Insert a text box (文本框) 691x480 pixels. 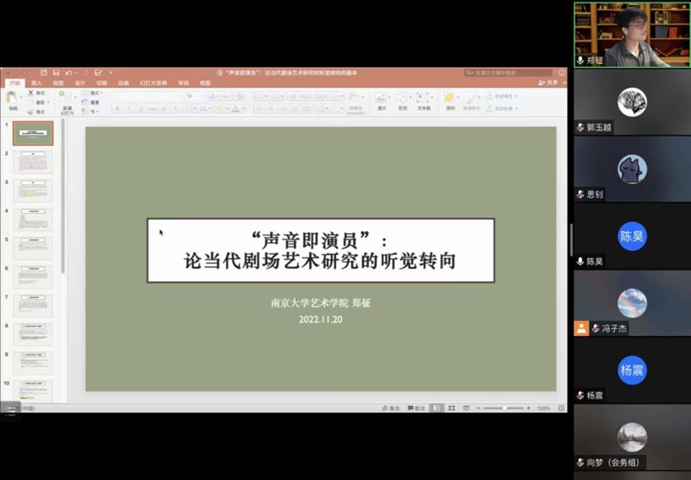[x=422, y=96]
